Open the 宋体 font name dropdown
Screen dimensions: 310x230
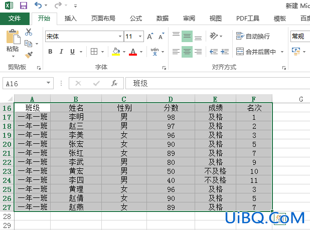(x=120, y=36)
